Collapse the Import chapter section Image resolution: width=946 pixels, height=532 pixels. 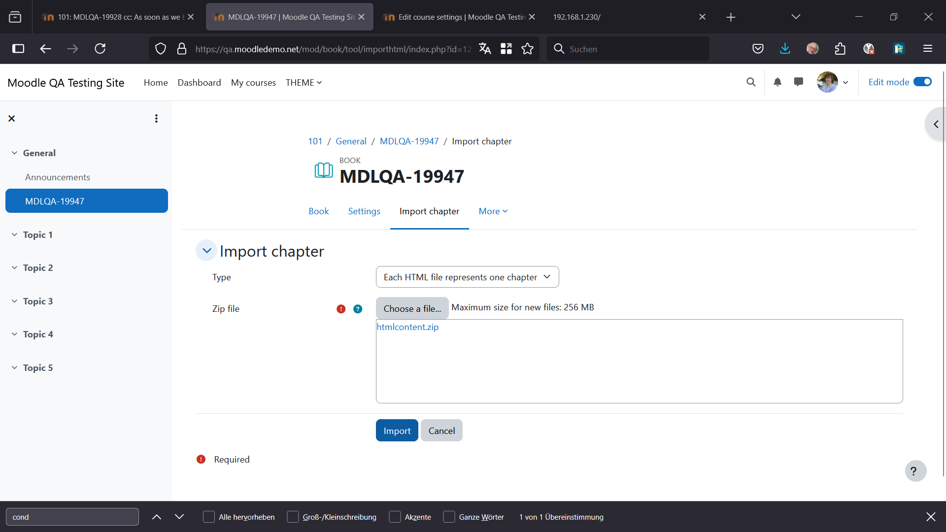206,251
